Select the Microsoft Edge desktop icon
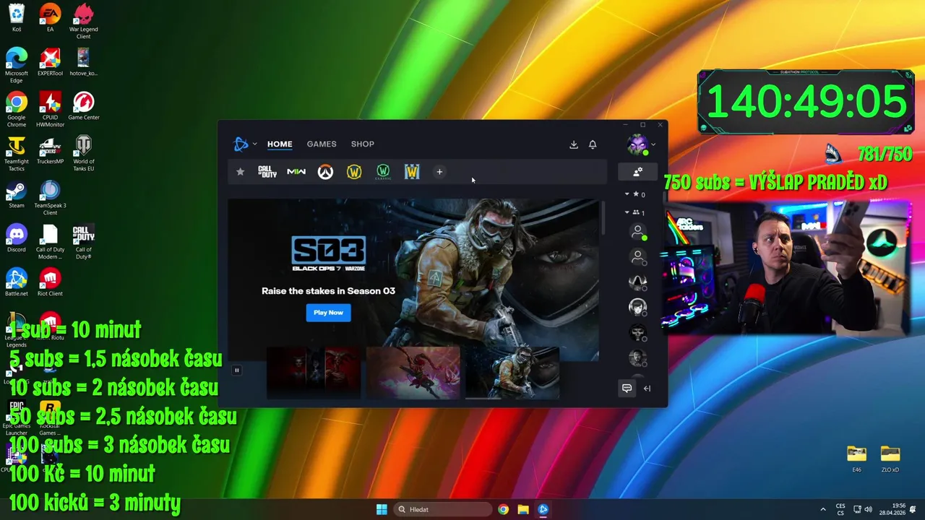The image size is (925, 520). [17, 66]
